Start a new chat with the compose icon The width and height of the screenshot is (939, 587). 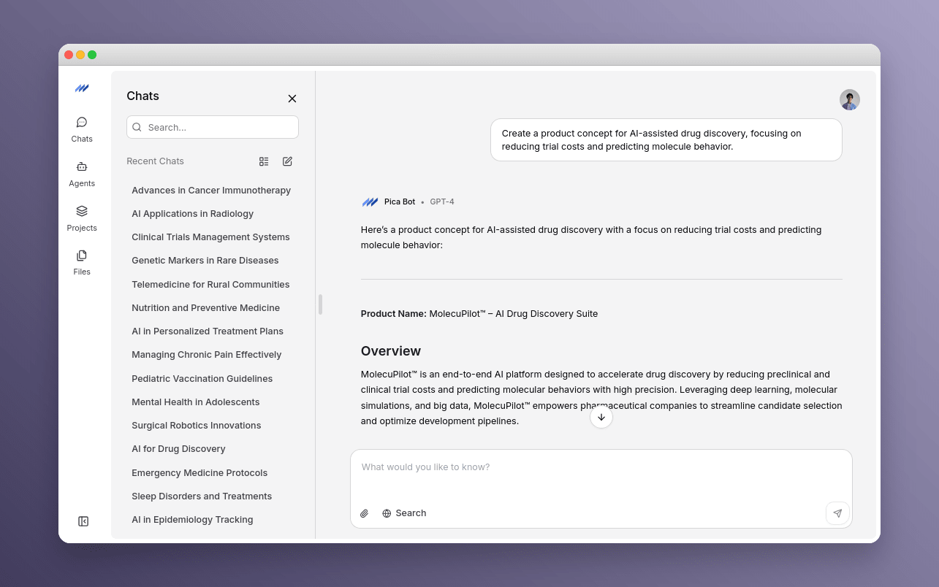[287, 161]
